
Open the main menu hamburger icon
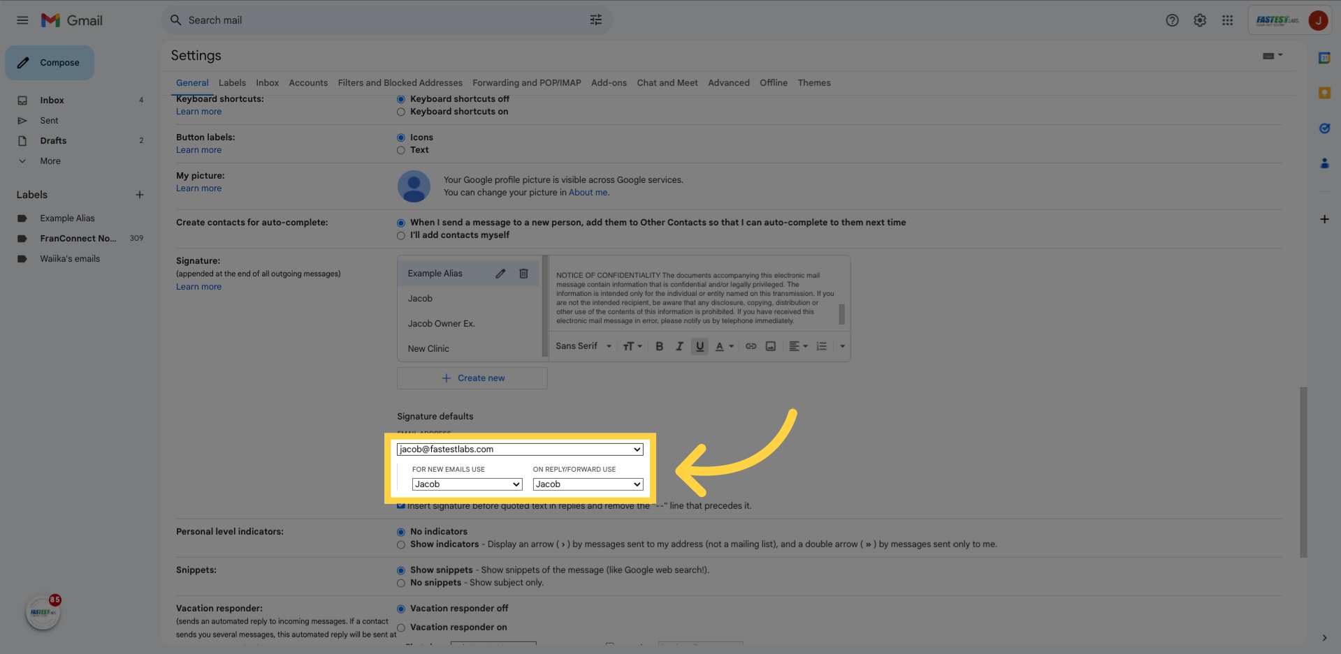(x=22, y=20)
